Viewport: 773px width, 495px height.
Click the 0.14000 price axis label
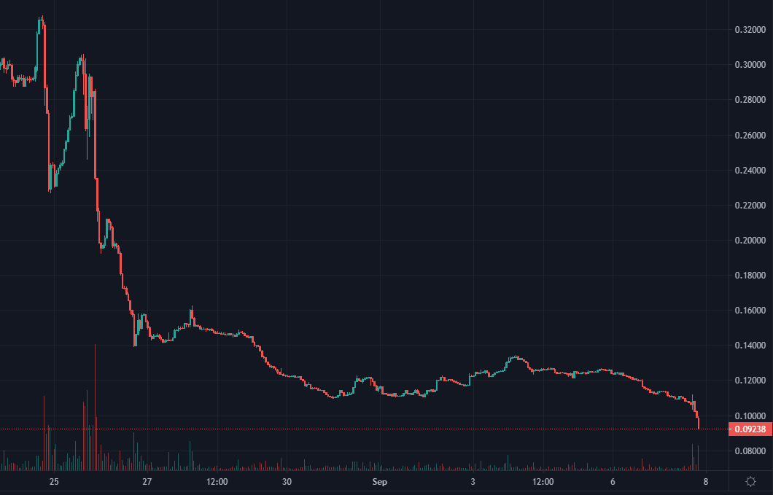[x=750, y=345]
